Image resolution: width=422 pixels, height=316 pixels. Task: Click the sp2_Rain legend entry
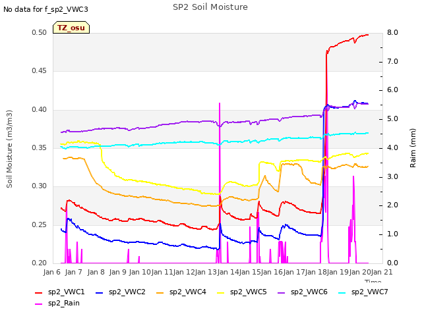[x=57, y=303]
